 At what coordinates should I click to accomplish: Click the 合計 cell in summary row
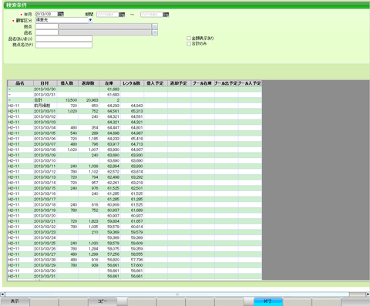click(45, 100)
